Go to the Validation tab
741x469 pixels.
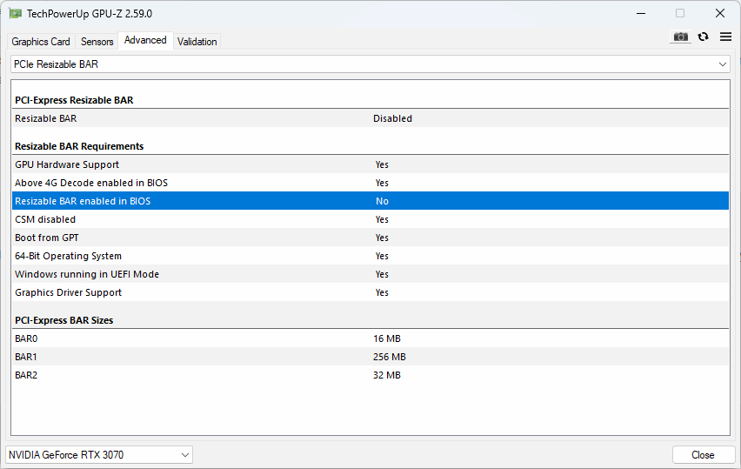[x=197, y=42]
